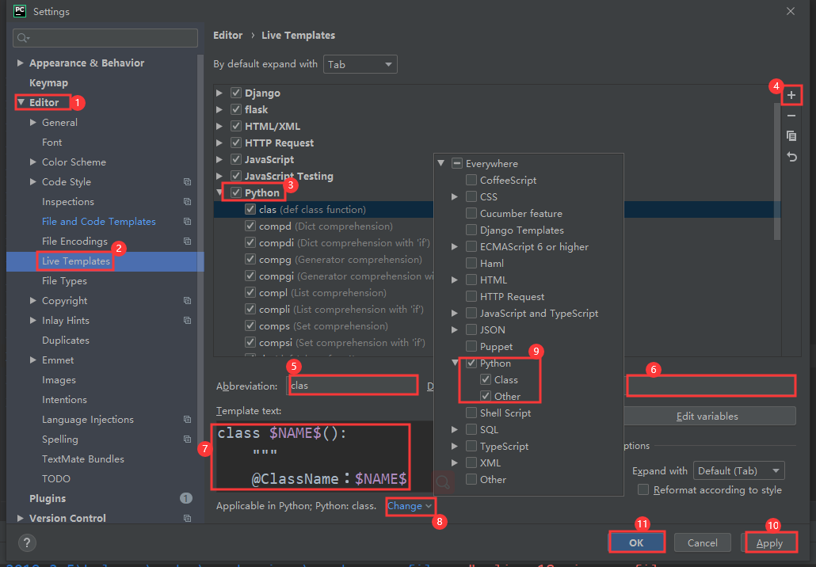Click Cancel button
This screenshot has height=567, width=816.
click(702, 542)
